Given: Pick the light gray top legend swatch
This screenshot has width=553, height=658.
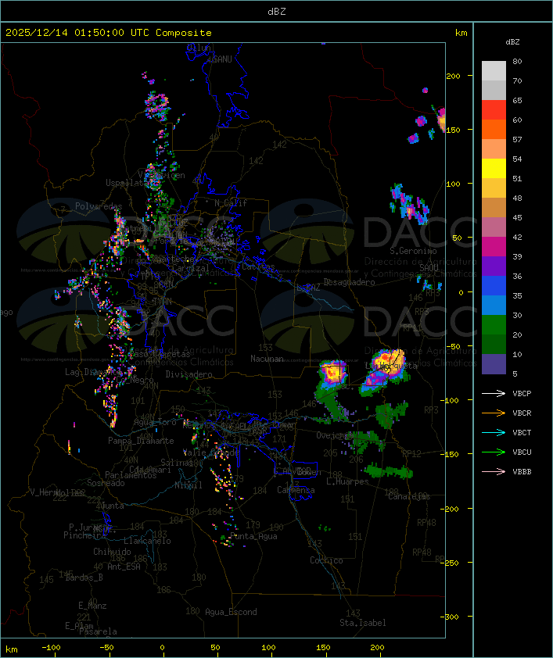Looking at the screenshot, I should click(x=494, y=71).
